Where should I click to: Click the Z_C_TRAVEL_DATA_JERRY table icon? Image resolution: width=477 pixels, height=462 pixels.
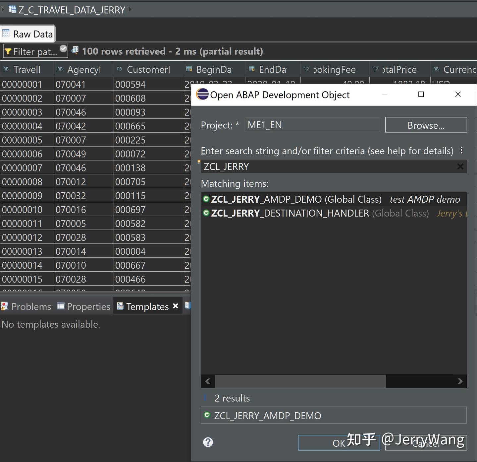(x=12, y=9)
